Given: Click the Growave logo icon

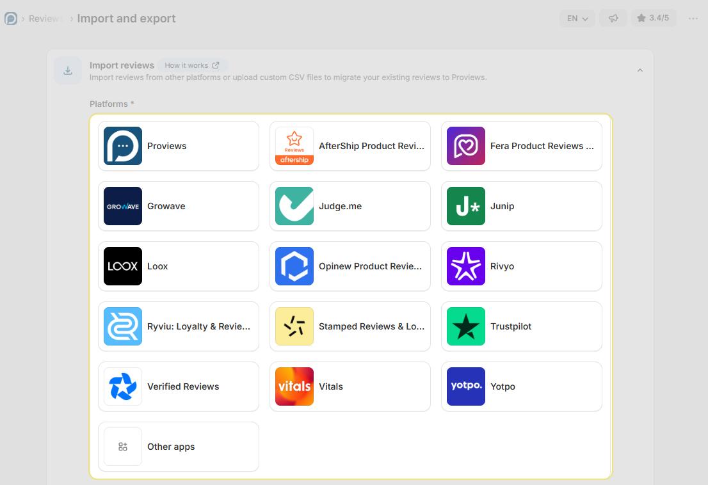Looking at the screenshot, I should click(123, 206).
